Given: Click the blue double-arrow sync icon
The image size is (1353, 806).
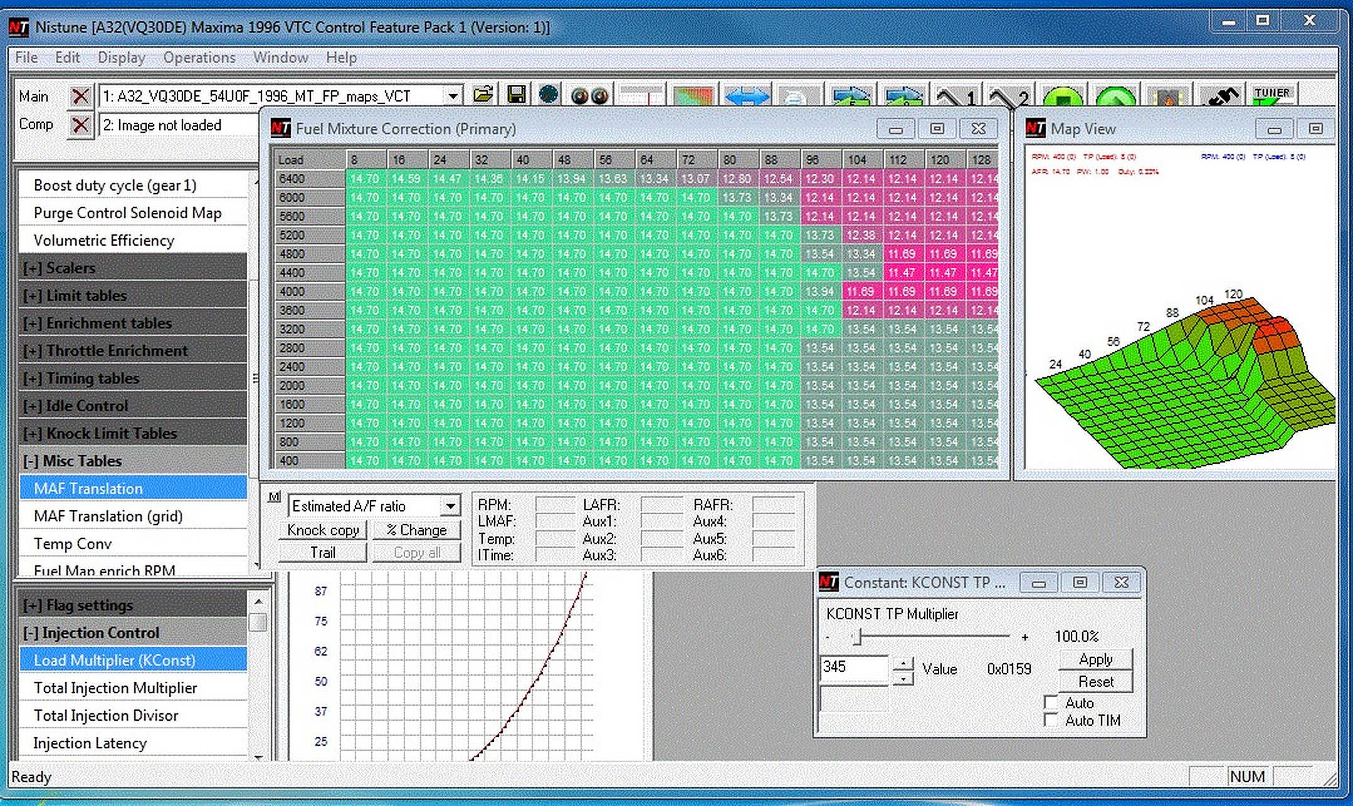Looking at the screenshot, I should tap(746, 97).
